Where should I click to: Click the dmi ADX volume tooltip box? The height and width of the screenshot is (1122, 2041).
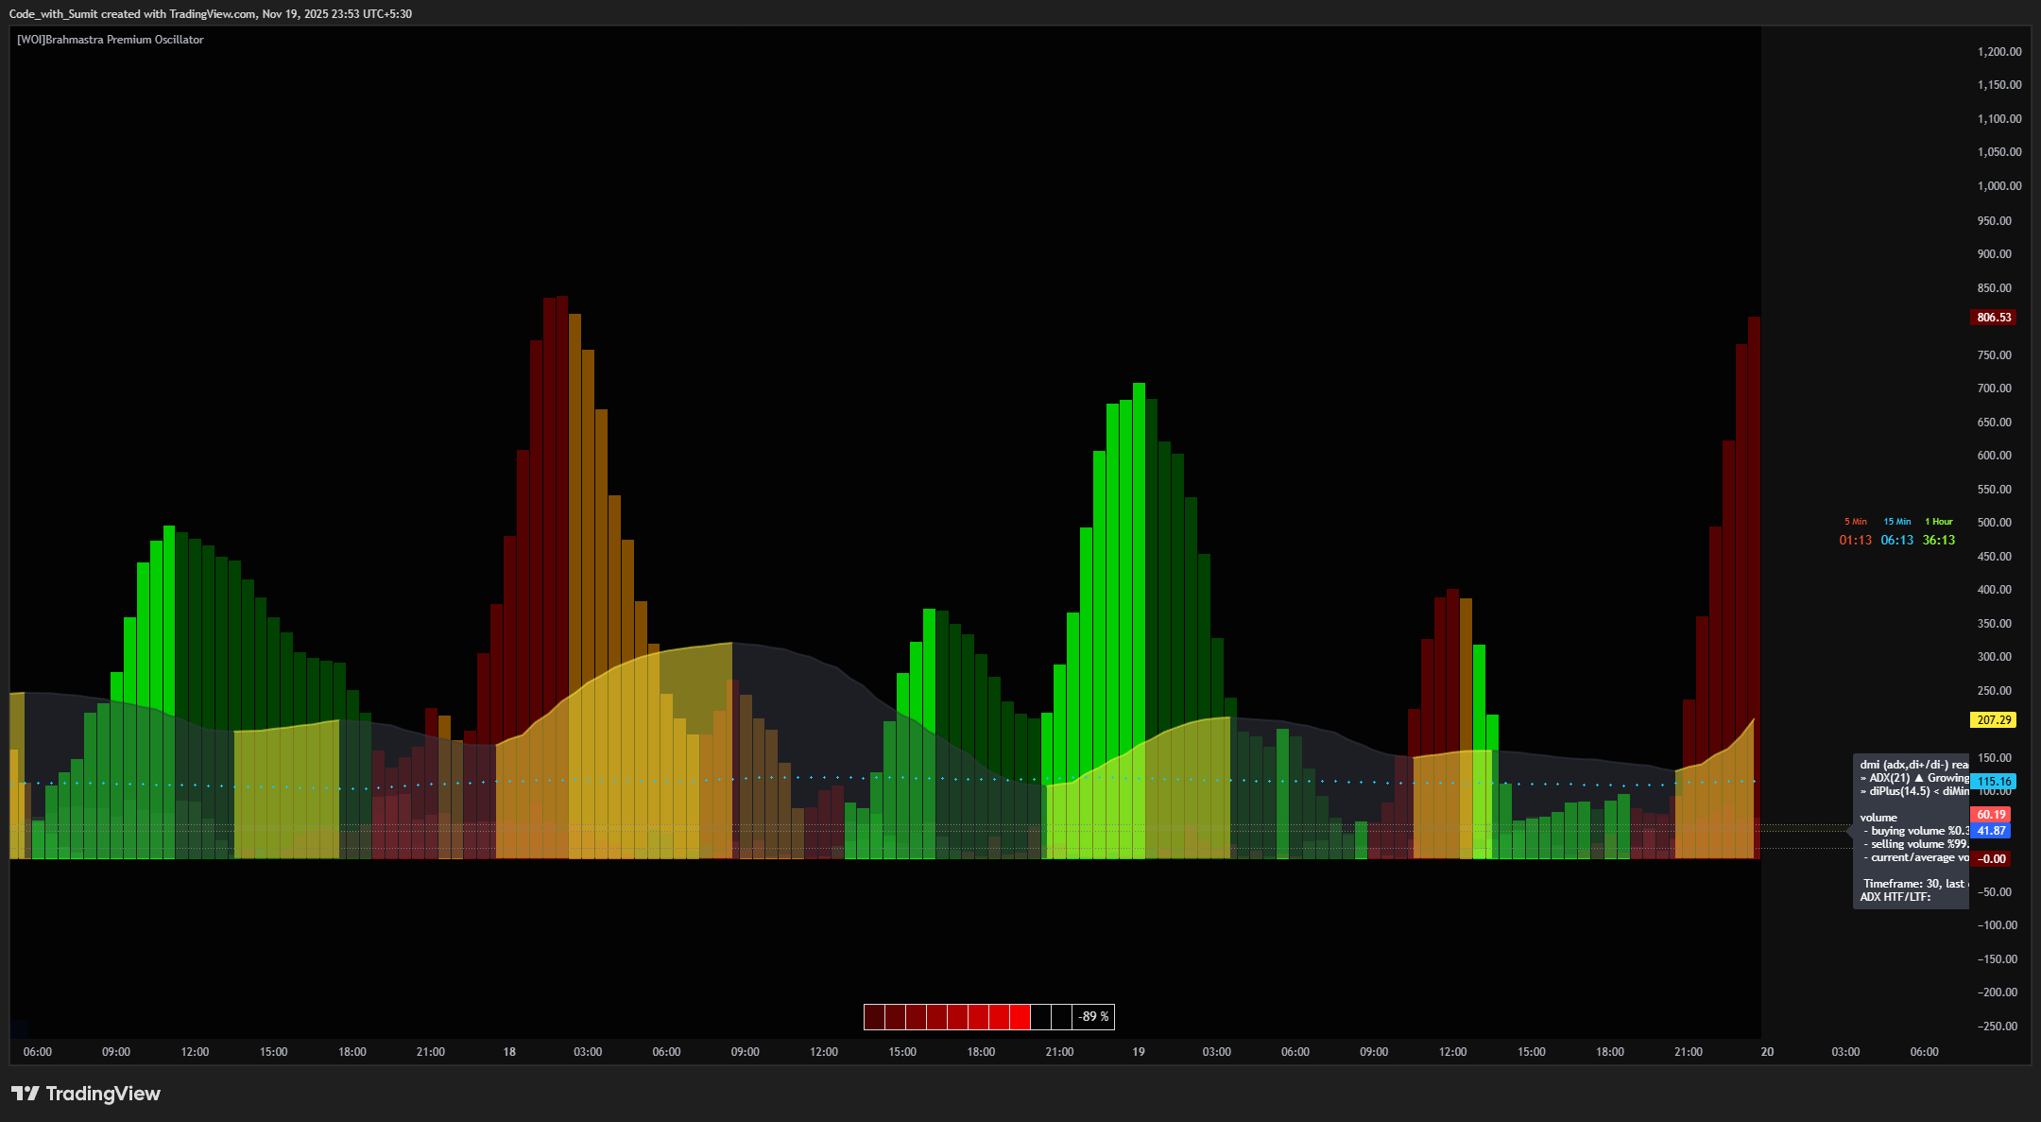pos(1911,831)
